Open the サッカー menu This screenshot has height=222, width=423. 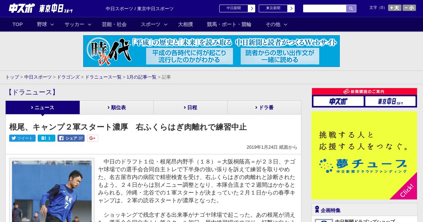pos(74,24)
